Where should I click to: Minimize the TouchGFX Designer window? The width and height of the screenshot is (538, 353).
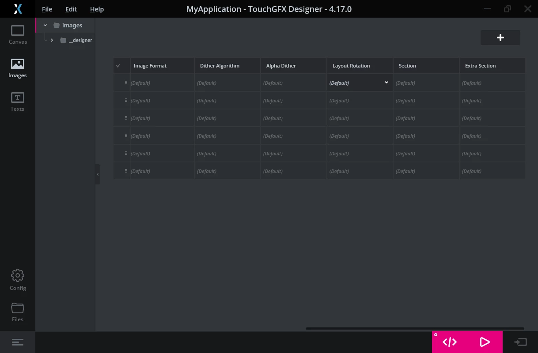(488, 9)
